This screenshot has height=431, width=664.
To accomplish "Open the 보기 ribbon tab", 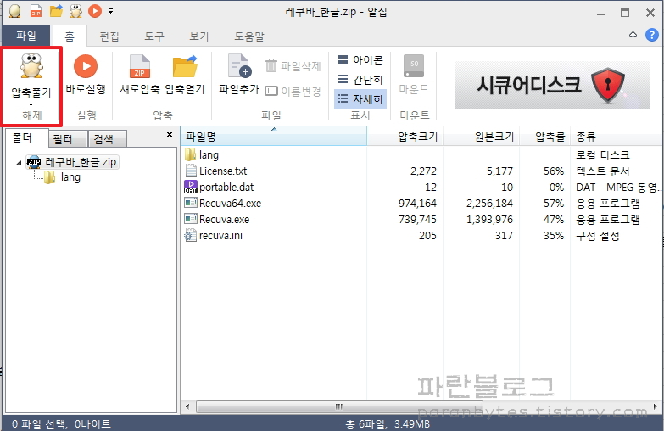I will [199, 36].
